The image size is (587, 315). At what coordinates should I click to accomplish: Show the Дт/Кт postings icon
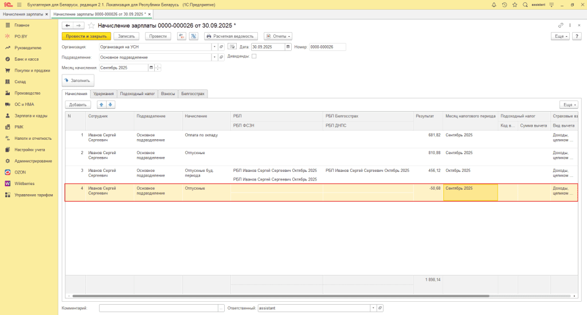182,36
